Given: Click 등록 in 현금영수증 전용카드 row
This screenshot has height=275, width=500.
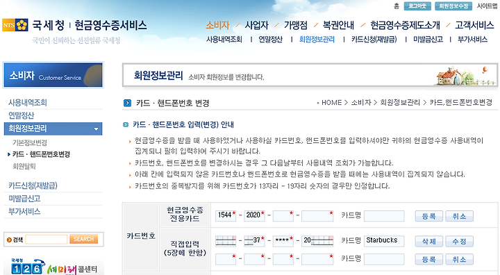Looking at the screenshot, I should click(x=428, y=216).
